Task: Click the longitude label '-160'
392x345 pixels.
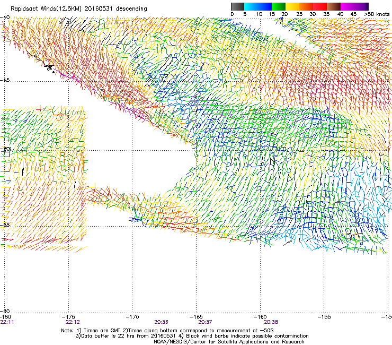Action: click(x=260, y=317)
